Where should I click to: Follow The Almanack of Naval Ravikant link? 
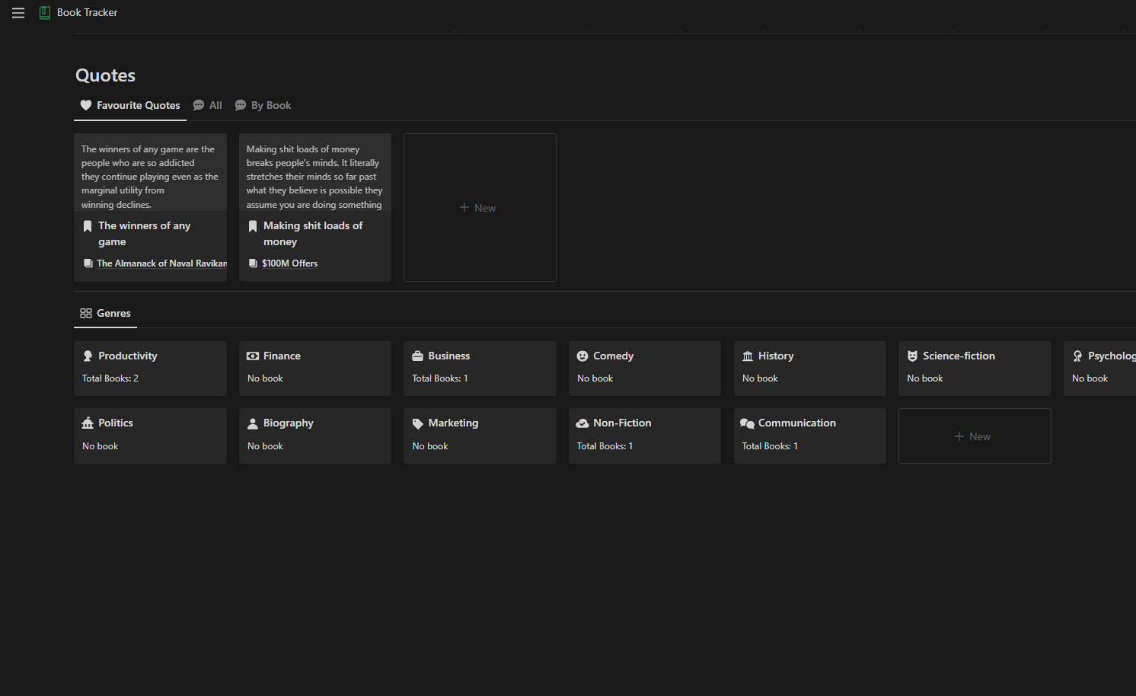pos(161,263)
